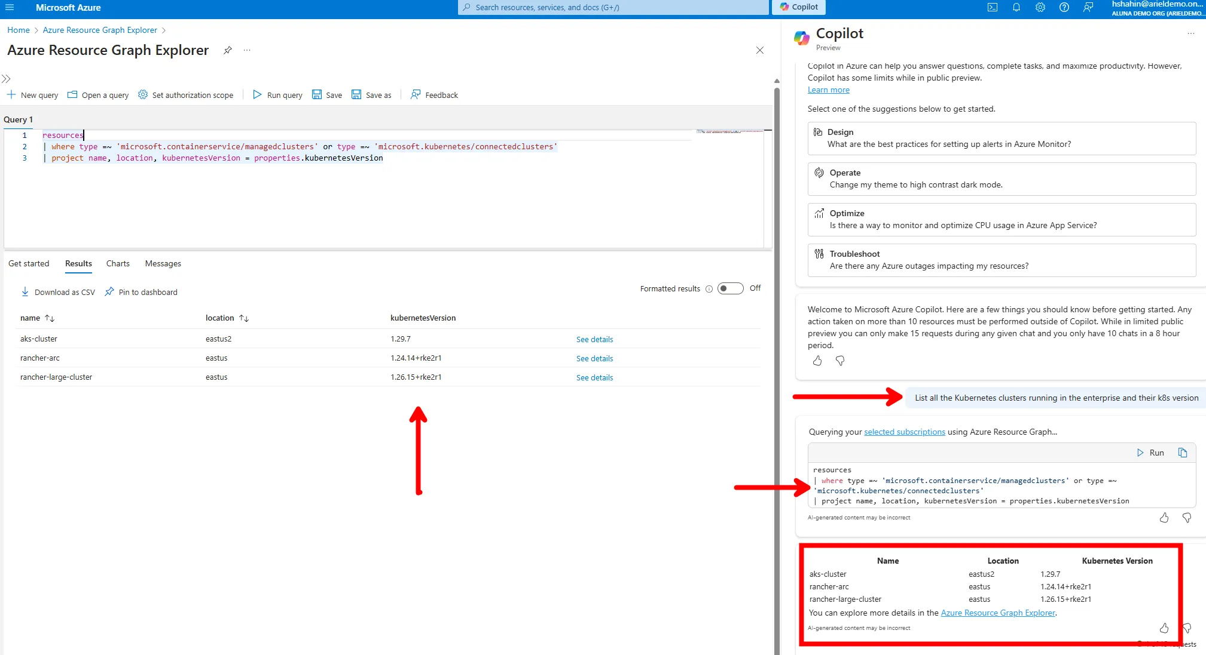Switch to the Charts tab
This screenshot has height=655, width=1206.
[118, 263]
